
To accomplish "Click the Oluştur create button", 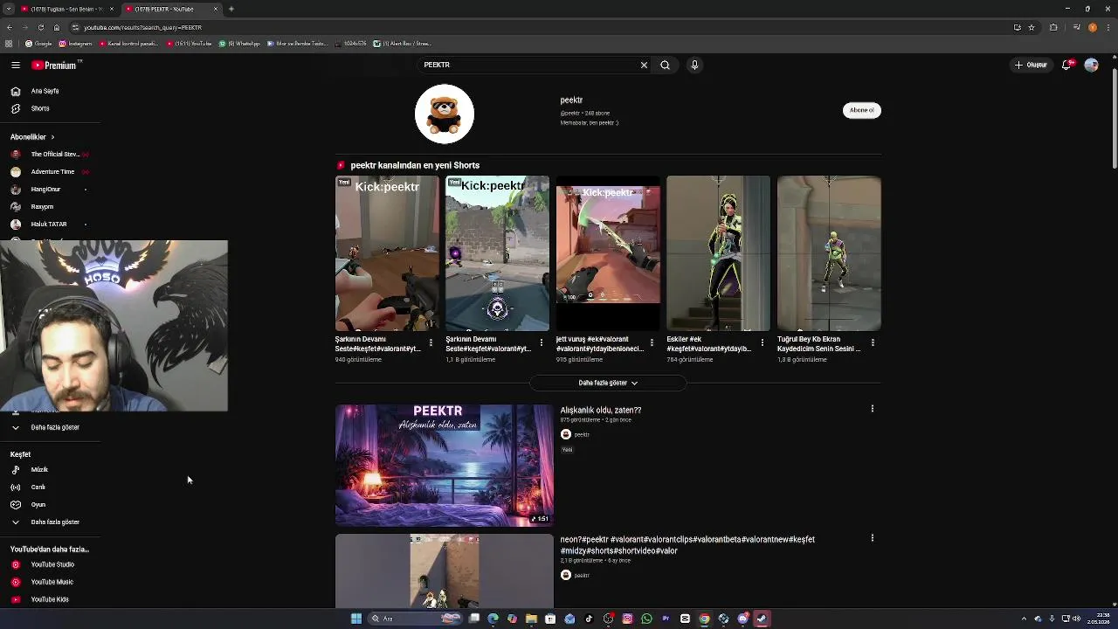I will click(1031, 65).
